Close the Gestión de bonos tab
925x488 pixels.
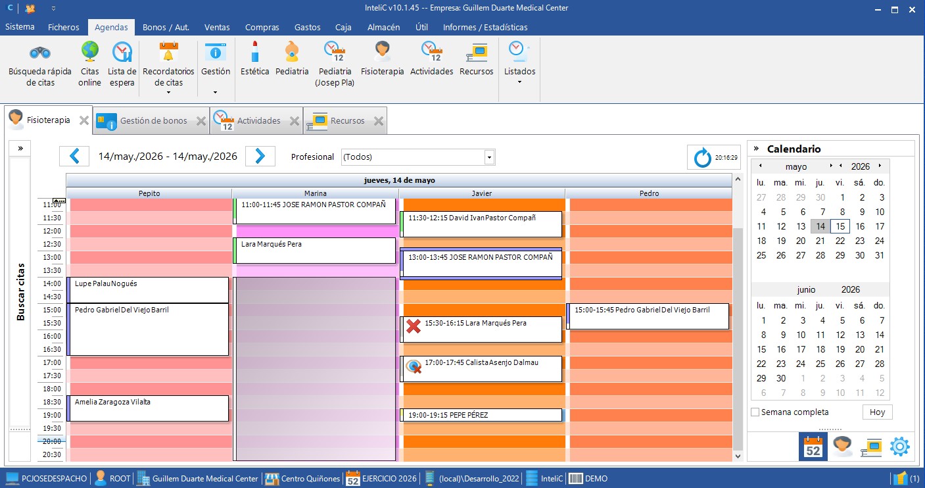click(x=201, y=121)
